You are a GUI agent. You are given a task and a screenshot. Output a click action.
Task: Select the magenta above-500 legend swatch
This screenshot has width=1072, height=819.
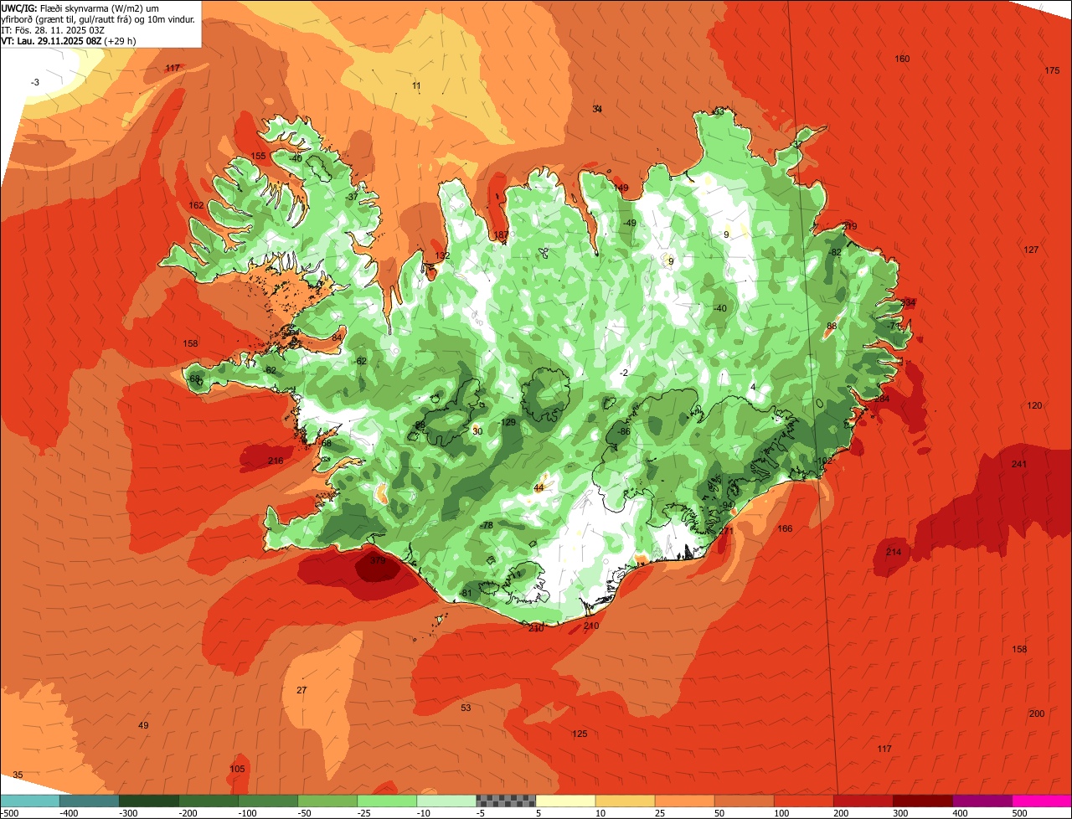[1042, 801]
